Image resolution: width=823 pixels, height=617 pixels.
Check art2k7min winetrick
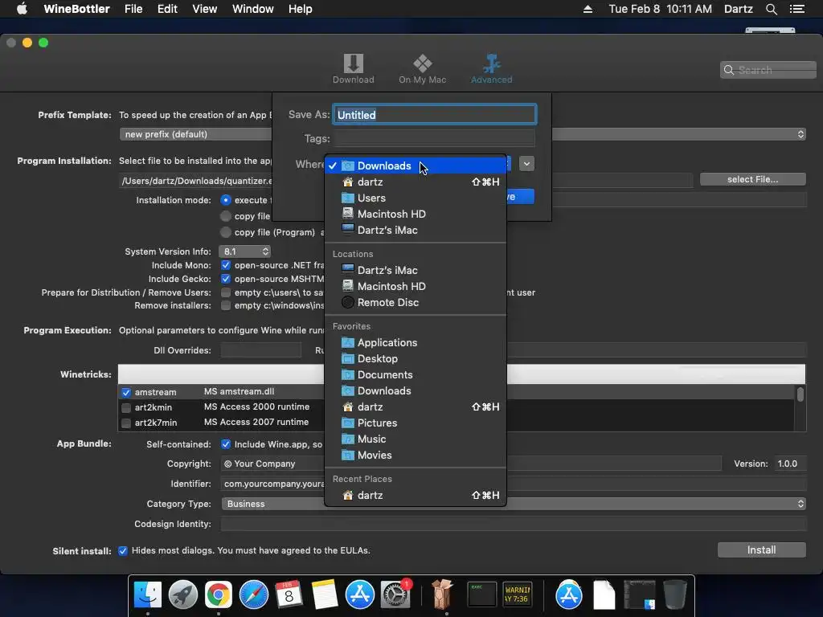click(x=126, y=423)
